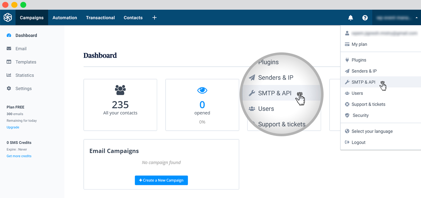Click the Email envelope icon in sidebar
Image resolution: width=421 pixels, height=198 pixels.
(9, 49)
